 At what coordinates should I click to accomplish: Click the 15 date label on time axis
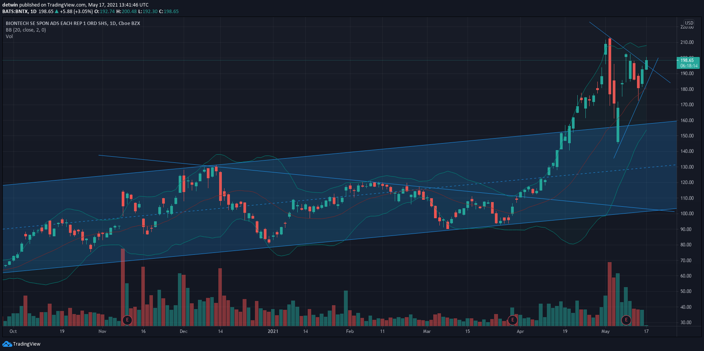pos(468,331)
